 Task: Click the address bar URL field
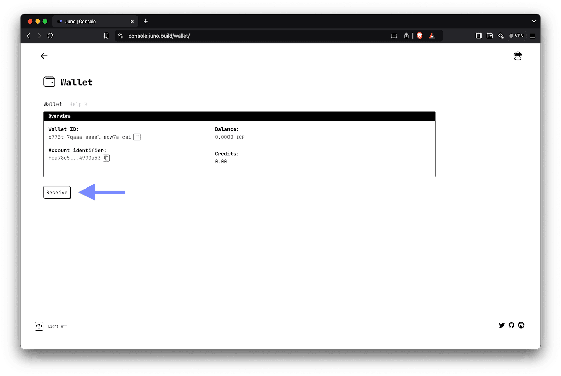coord(159,36)
